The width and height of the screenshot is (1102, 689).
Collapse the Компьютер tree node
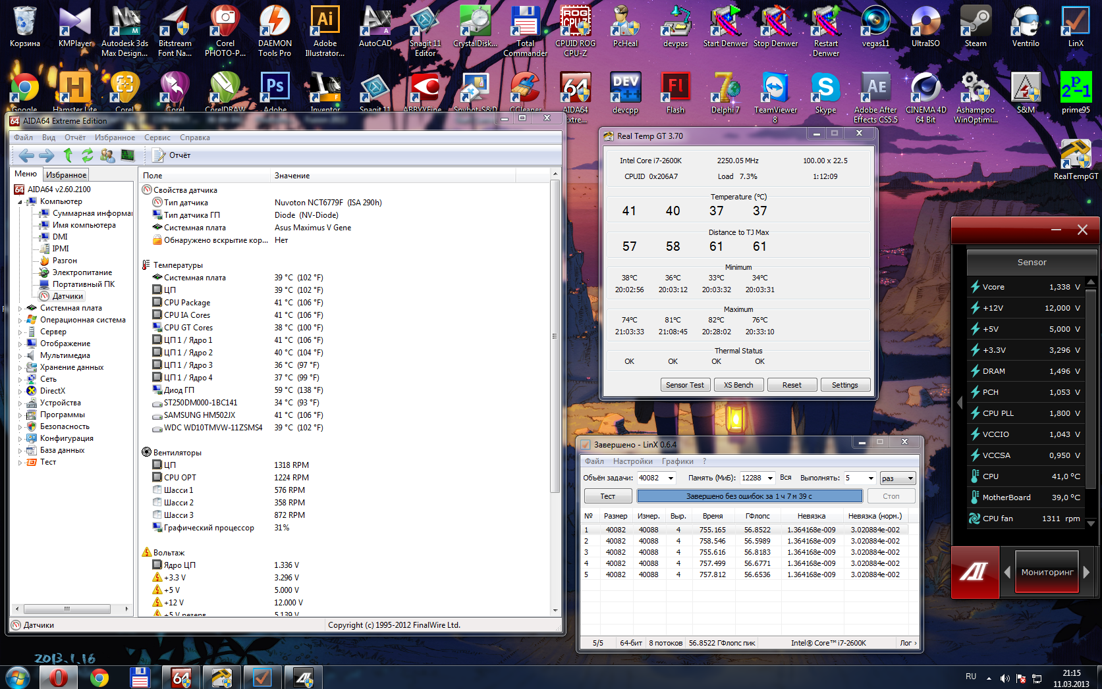point(20,202)
